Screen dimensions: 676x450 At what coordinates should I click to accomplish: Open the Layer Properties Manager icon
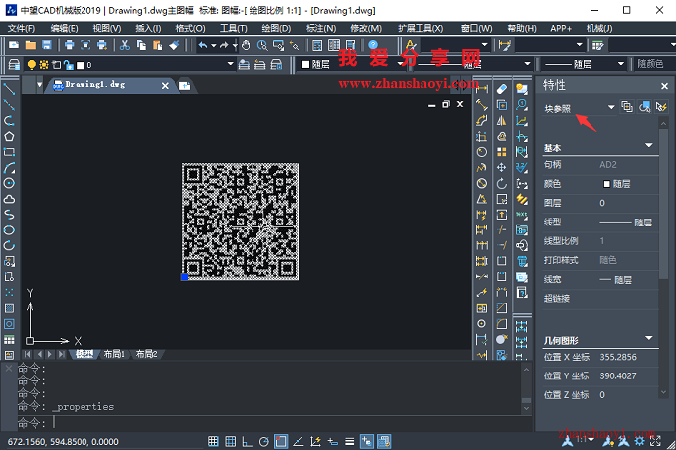tap(14, 65)
